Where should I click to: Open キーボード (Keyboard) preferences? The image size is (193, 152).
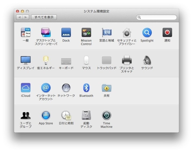(x=66, y=61)
